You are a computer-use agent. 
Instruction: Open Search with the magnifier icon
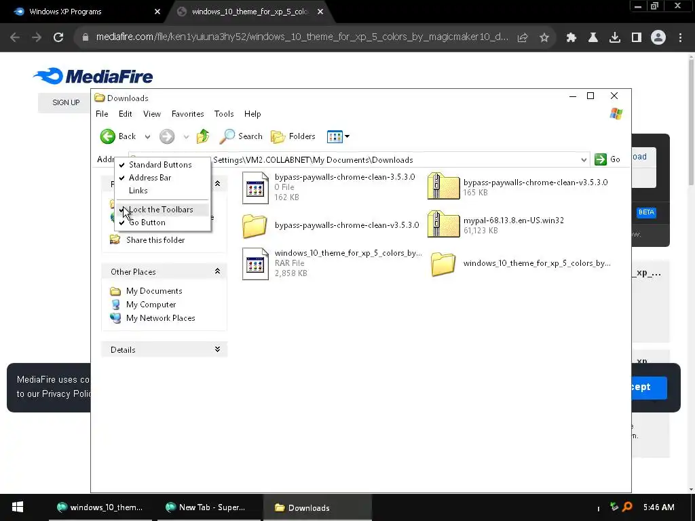click(x=227, y=136)
